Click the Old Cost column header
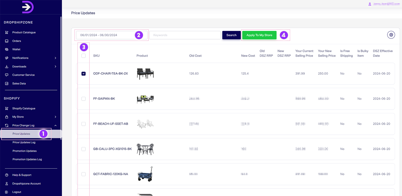 (x=195, y=56)
